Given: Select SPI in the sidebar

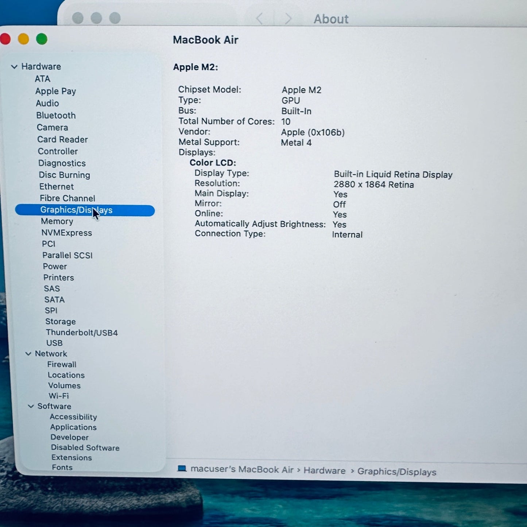Looking at the screenshot, I should click(x=51, y=311).
